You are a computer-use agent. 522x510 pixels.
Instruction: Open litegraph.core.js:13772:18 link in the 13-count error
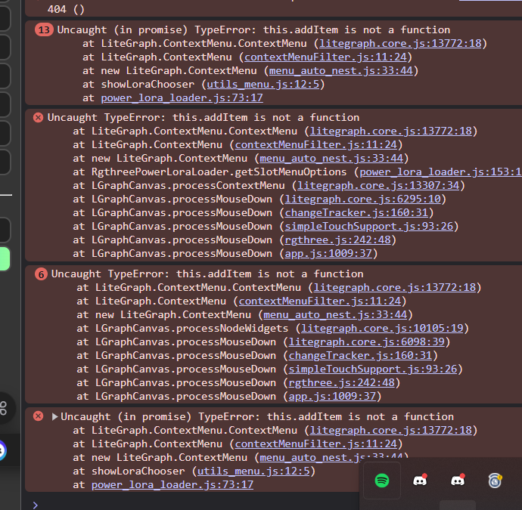point(400,44)
